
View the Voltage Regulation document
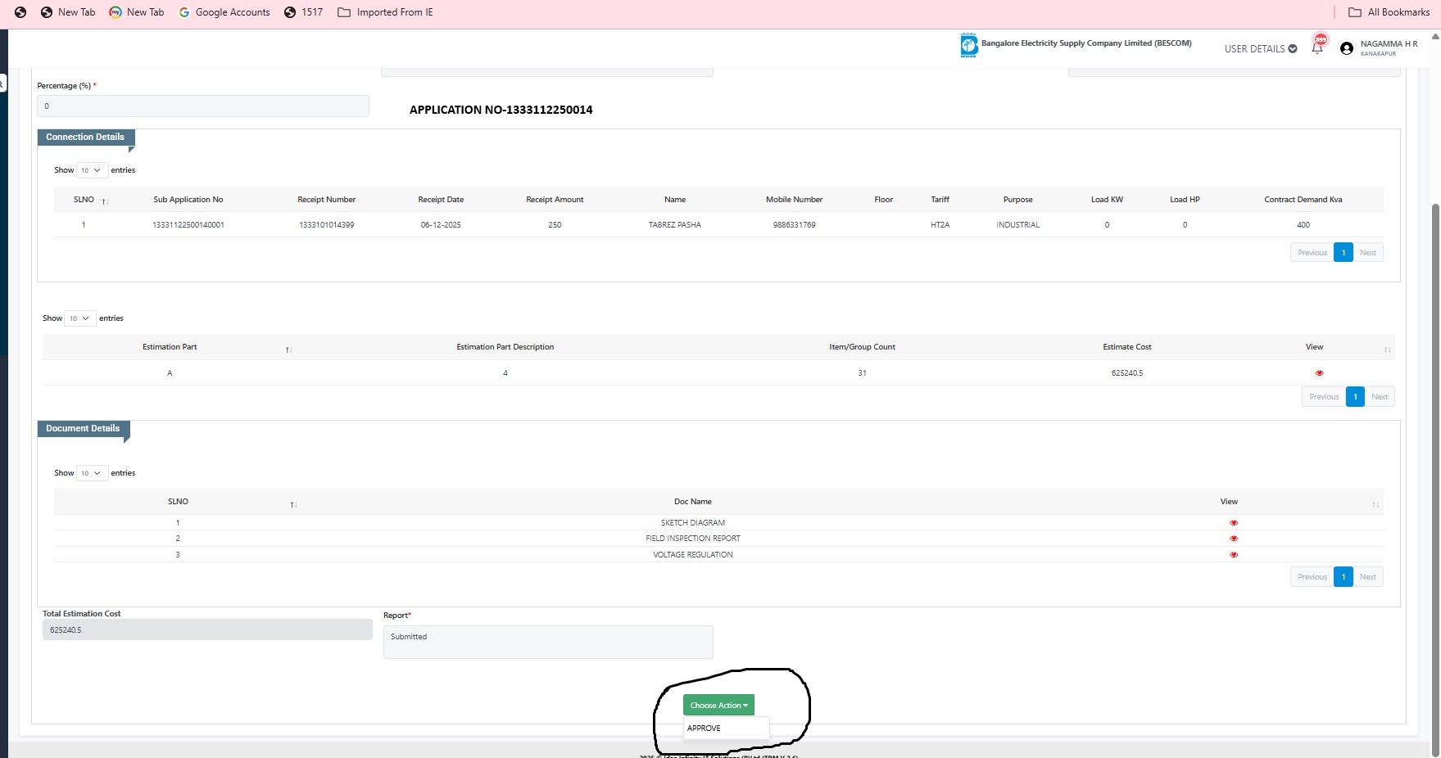coord(1234,555)
